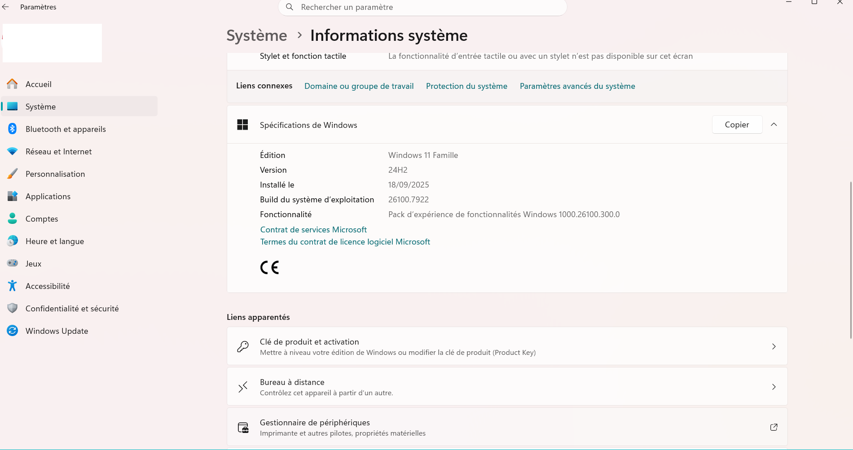Click the Comptes person icon
This screenshot has width=853, height=450.
pos(13,218)
